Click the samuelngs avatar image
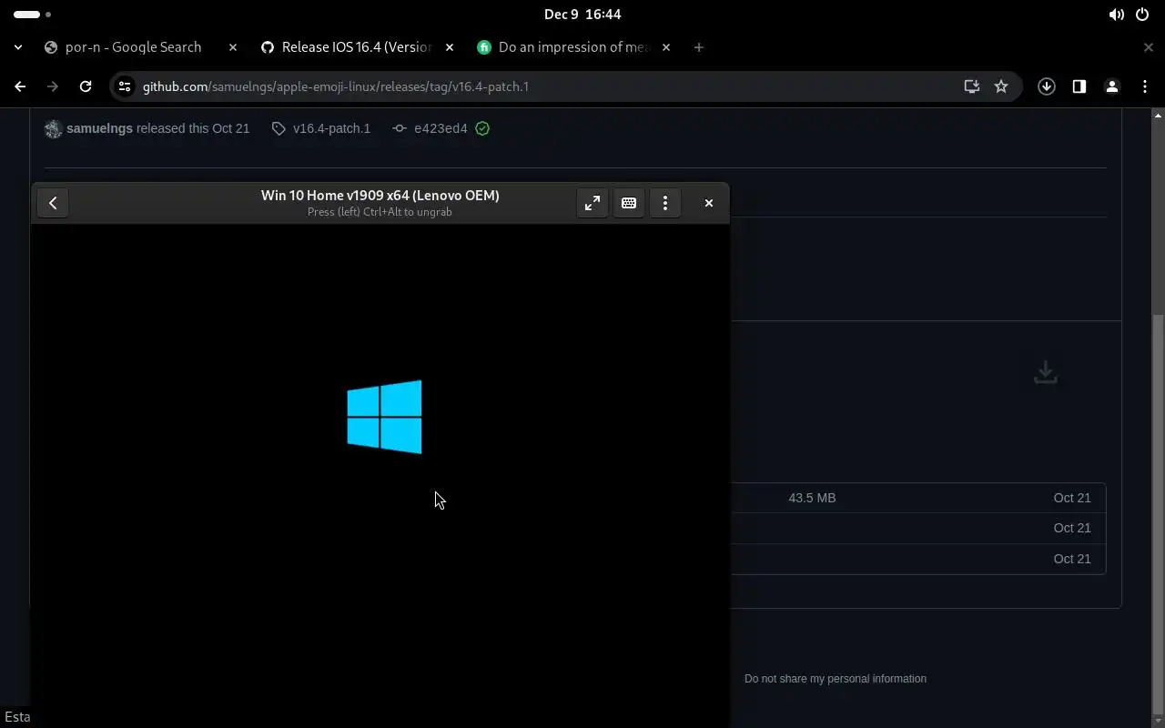Image resolution: width=1165 pixels, height=728 pixels. tap(53, 128)
